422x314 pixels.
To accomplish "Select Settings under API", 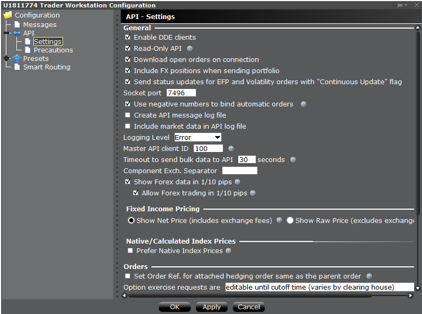I will [48, 41].
